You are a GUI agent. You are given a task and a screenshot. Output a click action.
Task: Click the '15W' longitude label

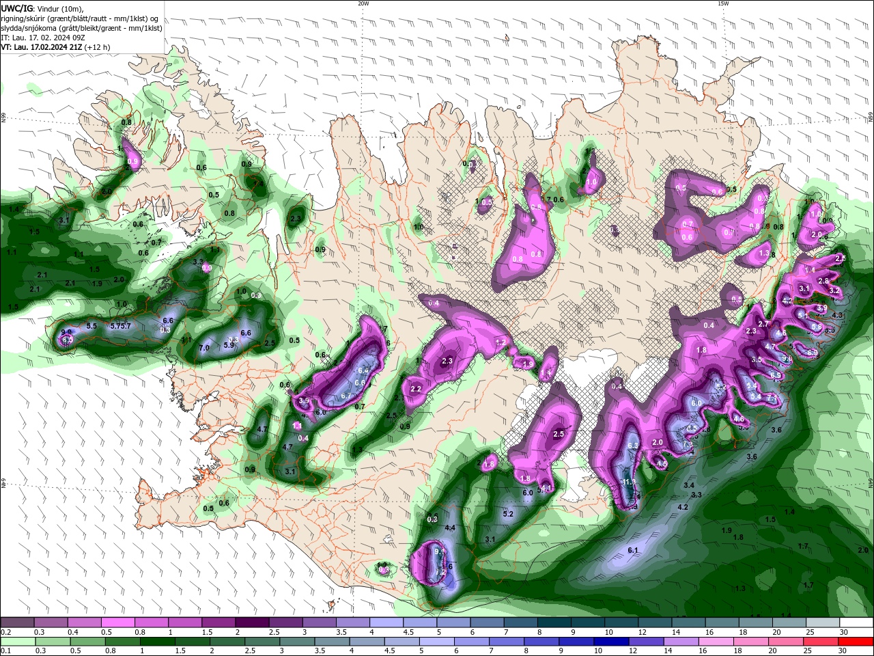point(723,3)
